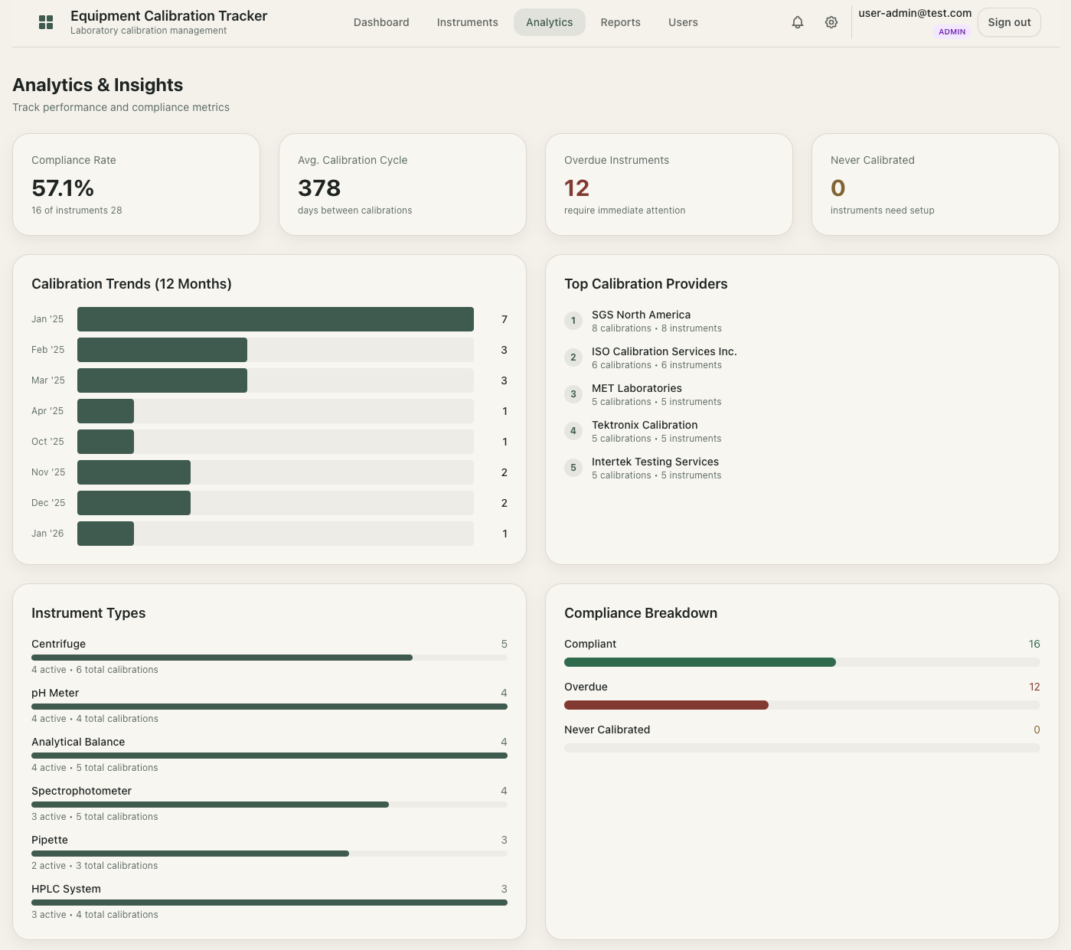Click the rank 4 badge beside Tektronix Calibration
Screen dimensions: 1071x950
[573, 431]
